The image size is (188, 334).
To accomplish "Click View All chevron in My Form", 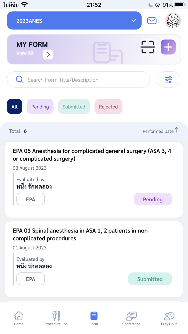I will pyautogui.click(x=48, y=55).
